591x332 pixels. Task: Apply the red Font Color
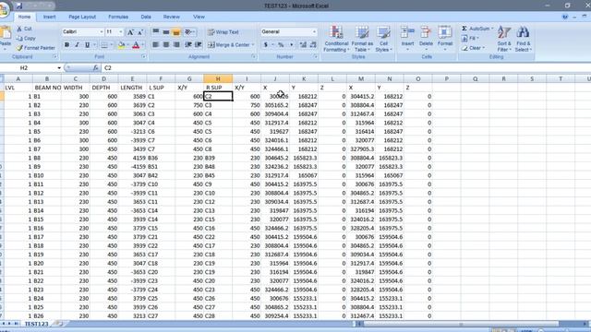coord(136,45)
